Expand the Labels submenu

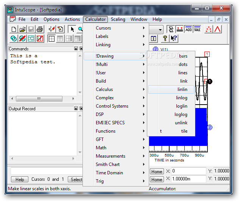(116, 36)
